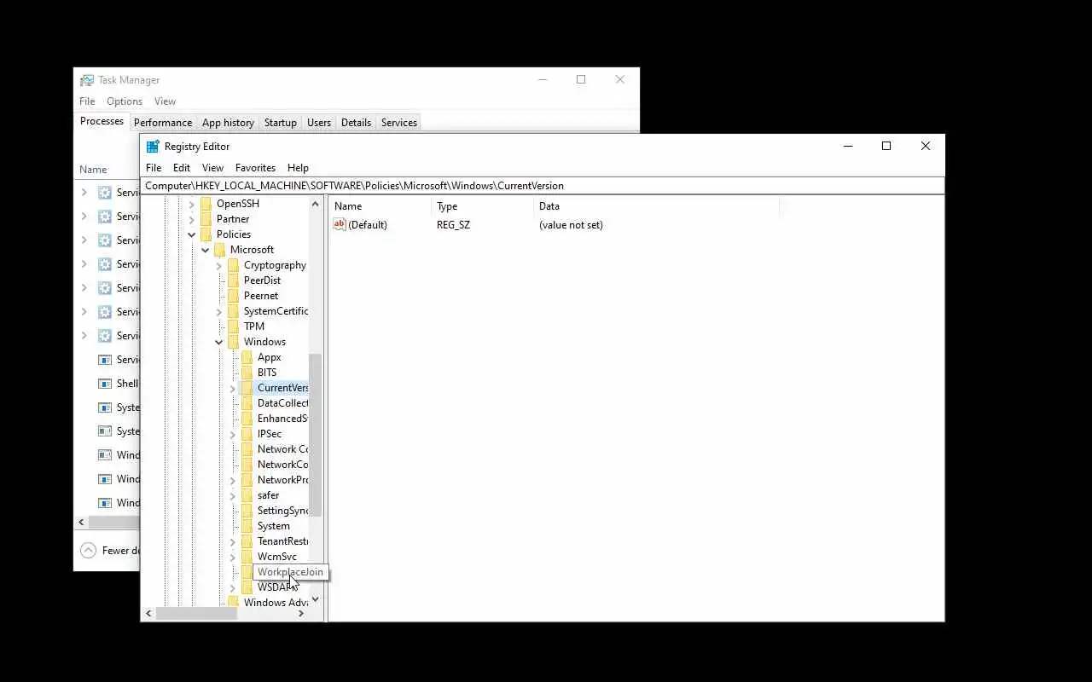Select the Network Connections key
The height and width of the screenshot is (682, 1092).
tap(282, 449)
